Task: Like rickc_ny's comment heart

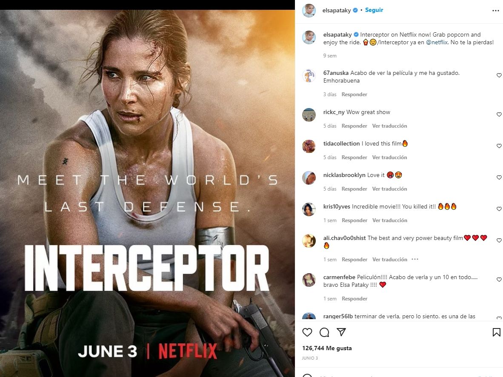Action: [499, 114]
